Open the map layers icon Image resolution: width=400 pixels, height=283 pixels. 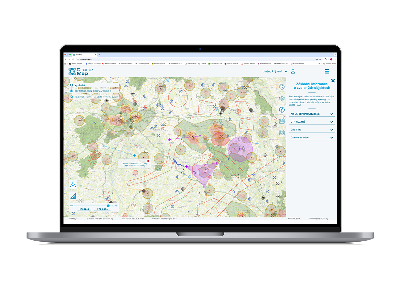click(x=282, y=98)
